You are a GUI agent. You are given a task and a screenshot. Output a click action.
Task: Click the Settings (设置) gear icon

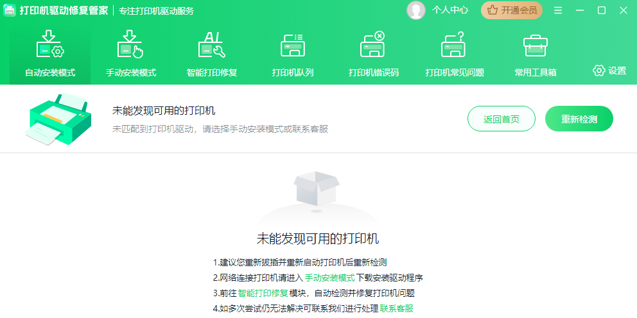point(599,71)
